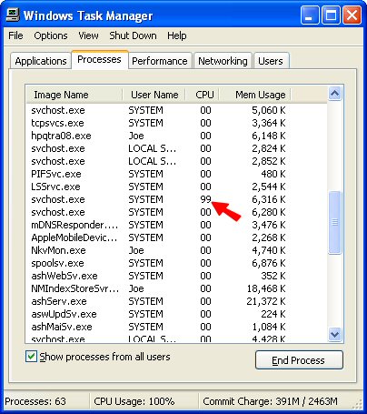The image size is (367, 414).
Task: Switch to the Performance tab
Action: (160, 61)
